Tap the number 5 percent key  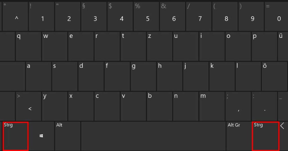click(146, 16)
